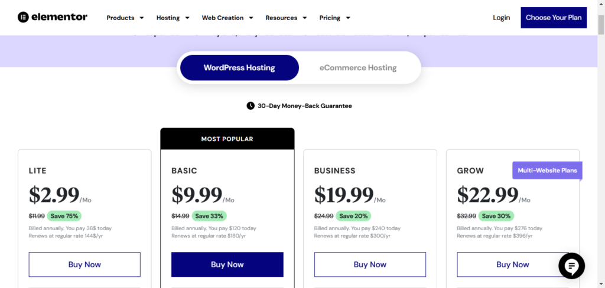This screenshot has width=605, height=288.
Task: Switch to WordPress Hosting plans
Action: pyautogui.click(x=239, y=68)
